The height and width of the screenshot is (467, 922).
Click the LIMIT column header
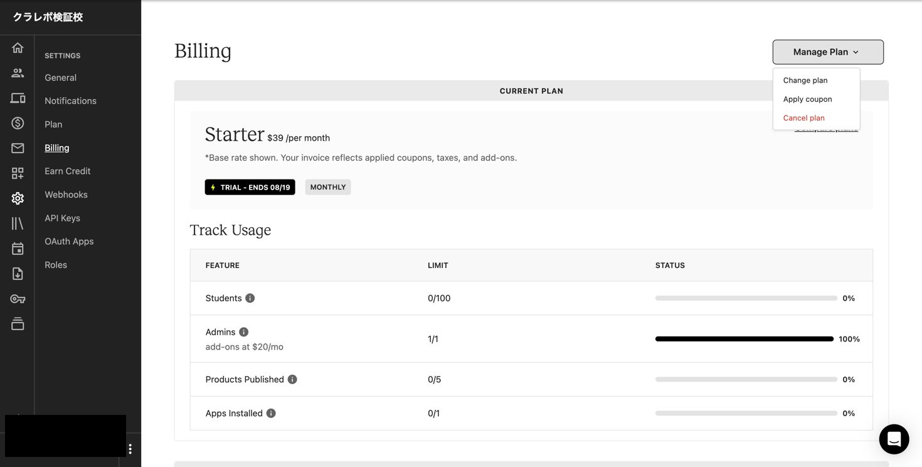438,266
